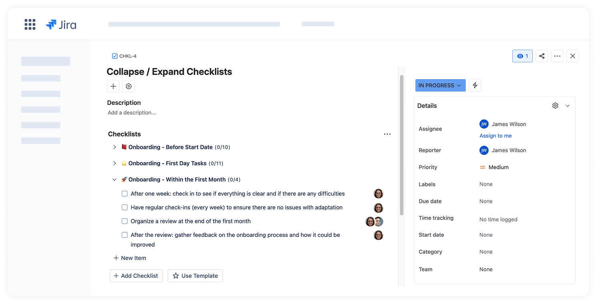Click the 'Use Template' button
Screen dimensions: 597x304
tap(195, 276)
